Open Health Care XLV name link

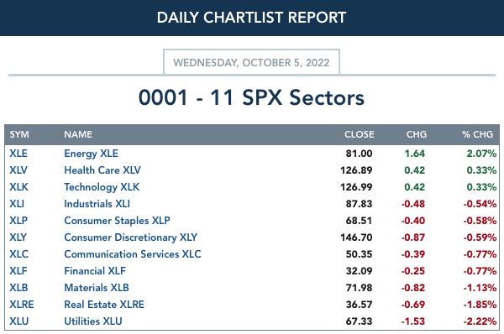coord(102,170)
